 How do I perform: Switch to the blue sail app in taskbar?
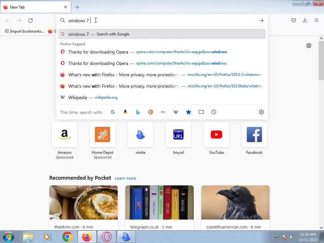click(126, 237)
